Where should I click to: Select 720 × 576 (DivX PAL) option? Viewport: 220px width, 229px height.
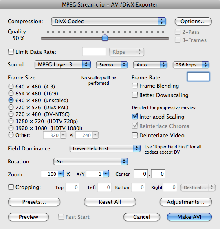[11, 107]
